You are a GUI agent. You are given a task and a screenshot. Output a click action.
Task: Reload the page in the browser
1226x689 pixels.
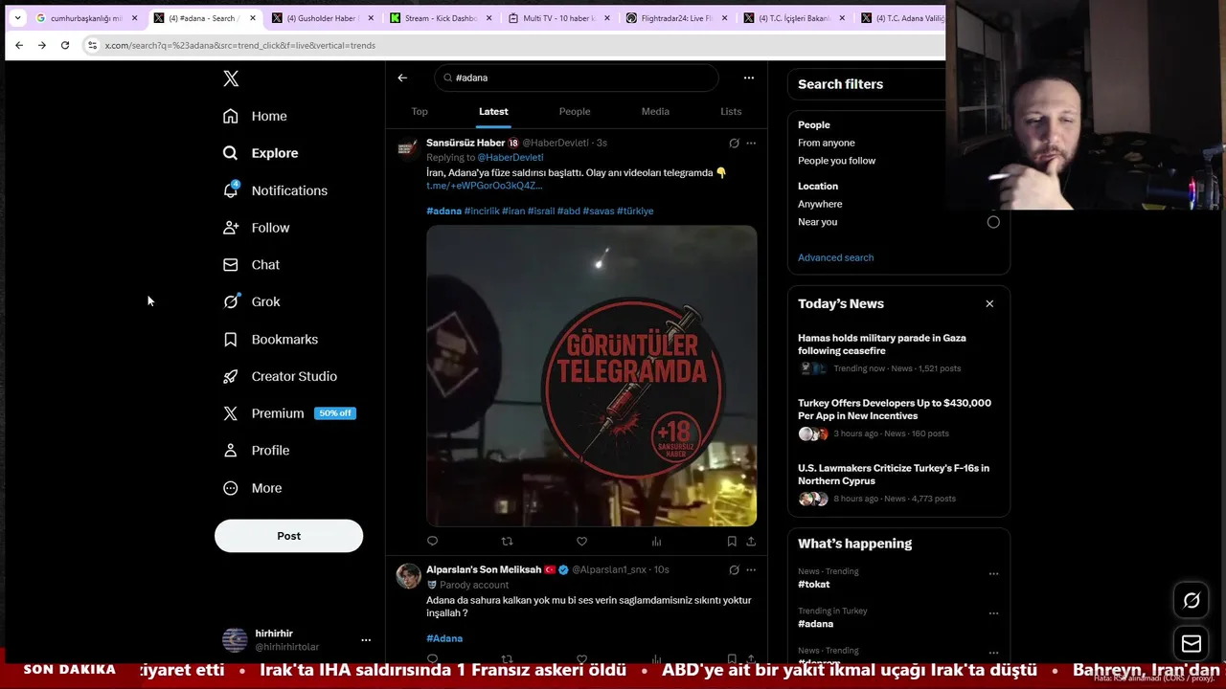tap(65, 45)
